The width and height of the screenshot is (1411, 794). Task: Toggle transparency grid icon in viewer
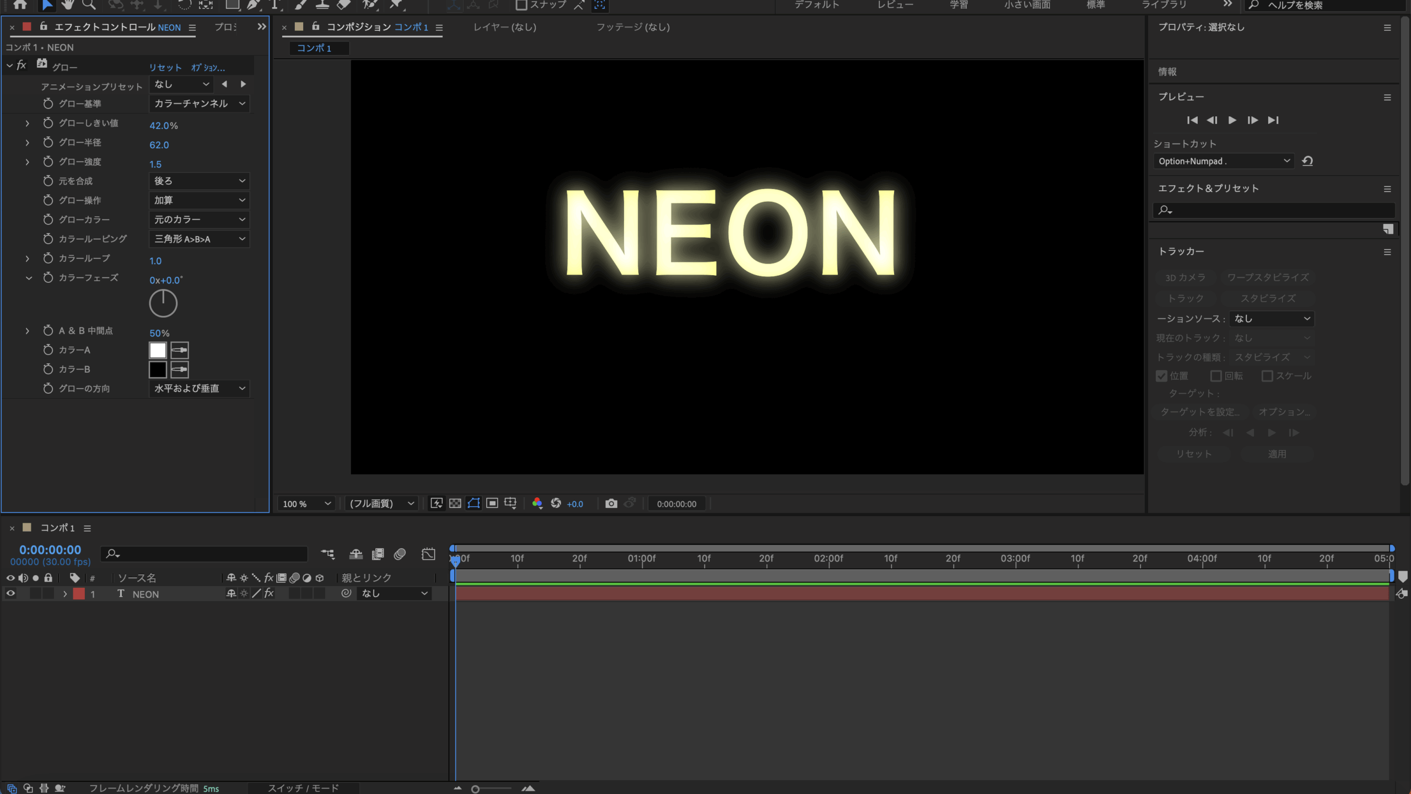(455, 503)
